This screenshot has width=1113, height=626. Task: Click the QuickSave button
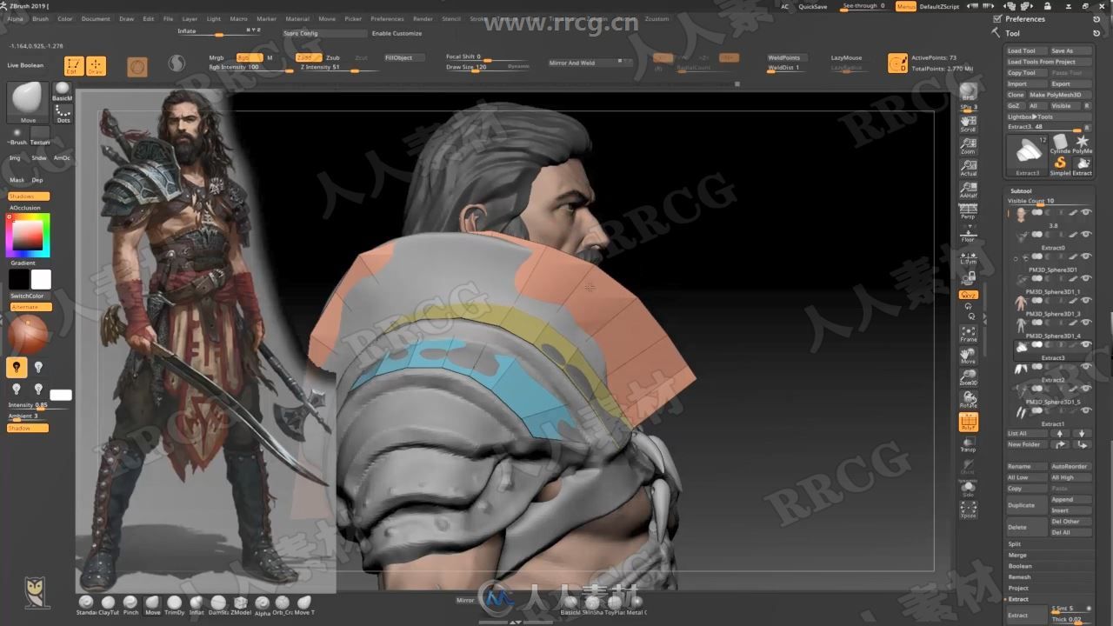click(x=813, y=6)
